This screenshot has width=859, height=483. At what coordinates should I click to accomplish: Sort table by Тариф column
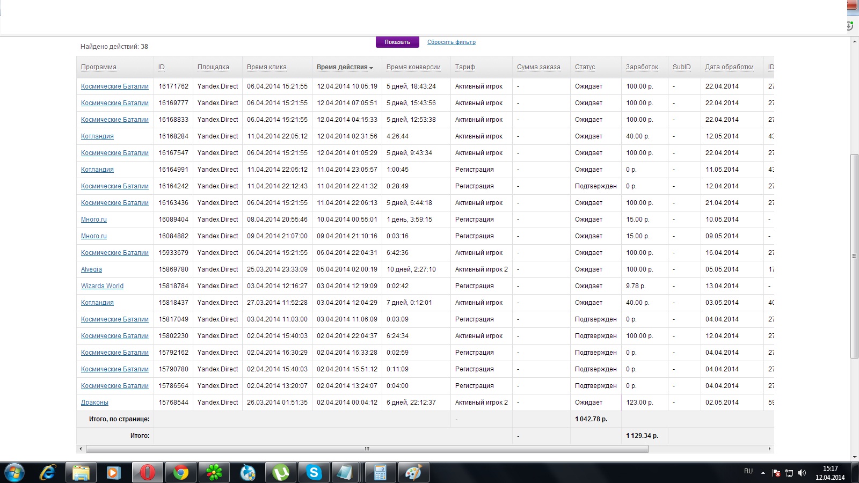(x=465, y=67)
